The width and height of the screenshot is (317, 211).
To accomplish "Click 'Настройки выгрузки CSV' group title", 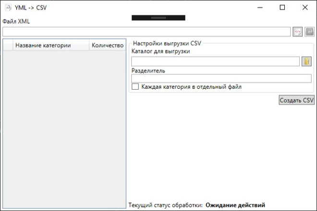I will (x=167, y=44).
